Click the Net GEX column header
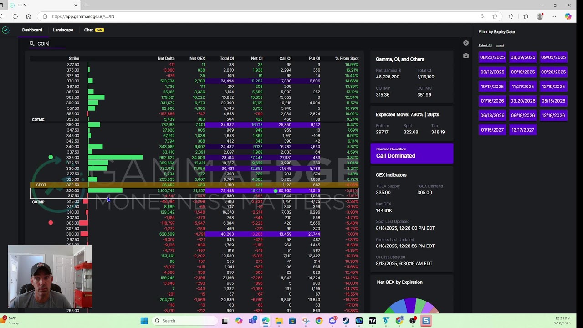Screen dimensions: 583x328 [x=197, y=59]
